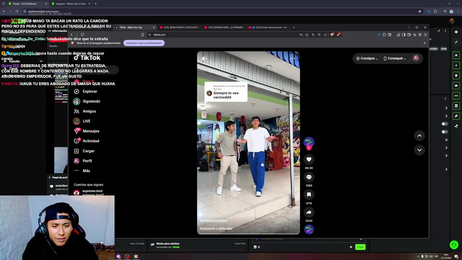Viewport: 462px width, 260px height.
Task: Open Brave Shields lion icon
Action: pos(332,35)
